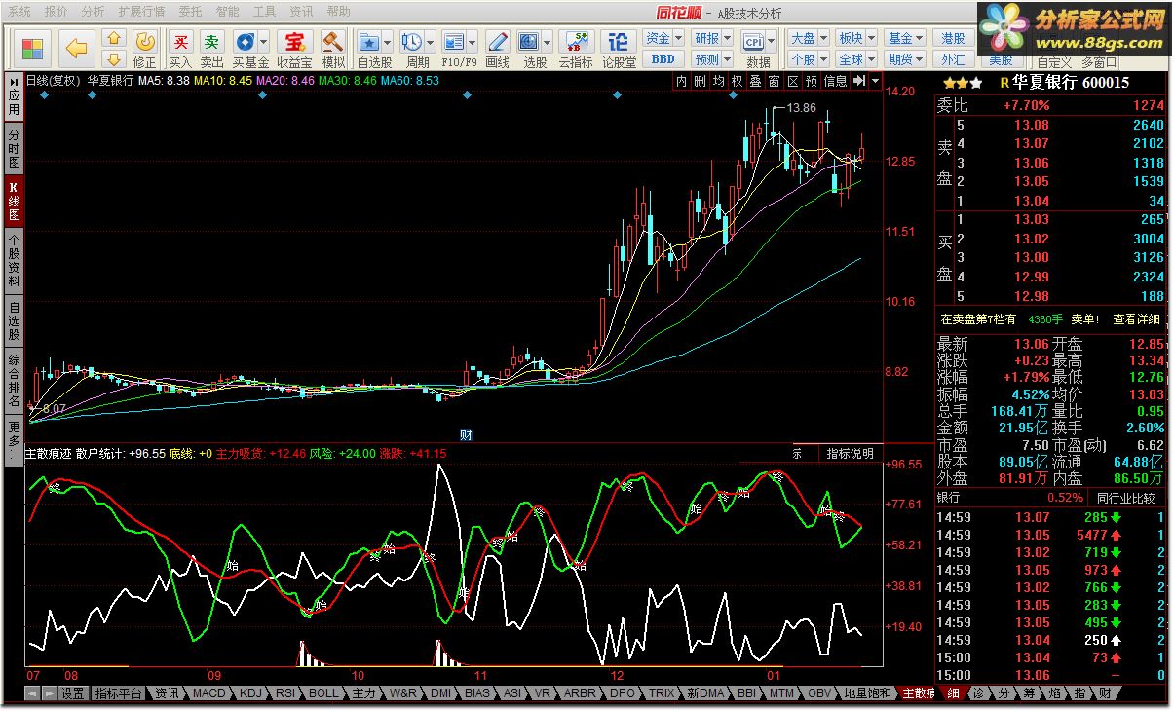This screenshot has width=1174, height=711.
Task: Click the 设置 button at bottom left
Action: [72, 693]
